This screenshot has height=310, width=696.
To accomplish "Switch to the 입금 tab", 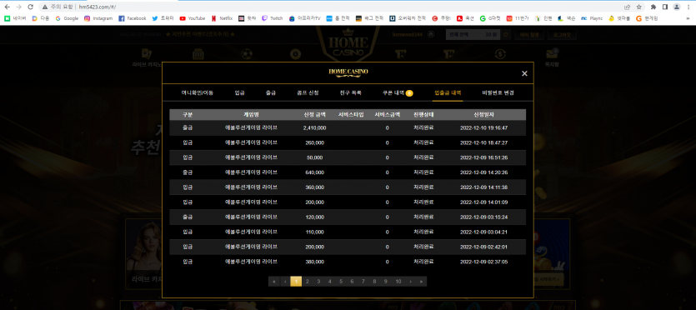I will tap(240, 93).
